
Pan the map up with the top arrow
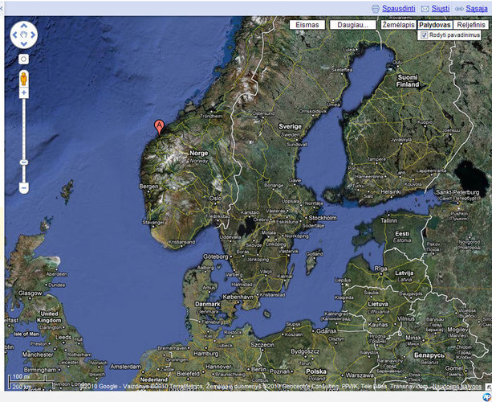click(x=24, y=26)
